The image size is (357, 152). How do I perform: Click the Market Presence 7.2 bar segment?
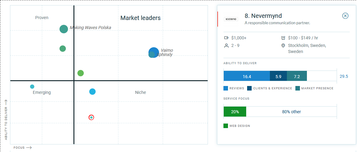pyautogui.click(x=297, y=77)
